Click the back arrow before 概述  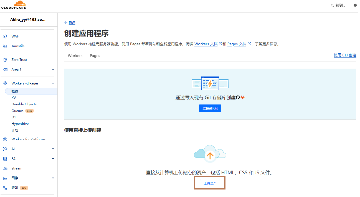66,23
